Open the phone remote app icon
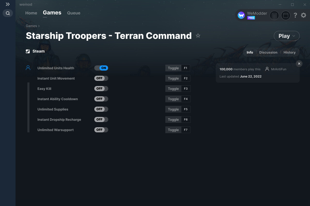Viewport: 310px width, 206px height. tap(274, 15)
